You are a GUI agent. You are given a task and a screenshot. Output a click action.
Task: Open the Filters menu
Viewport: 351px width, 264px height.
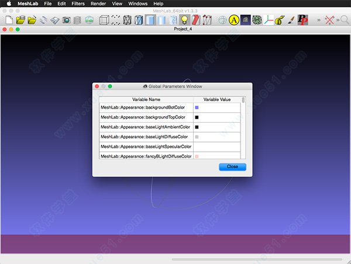coord(78,4)
